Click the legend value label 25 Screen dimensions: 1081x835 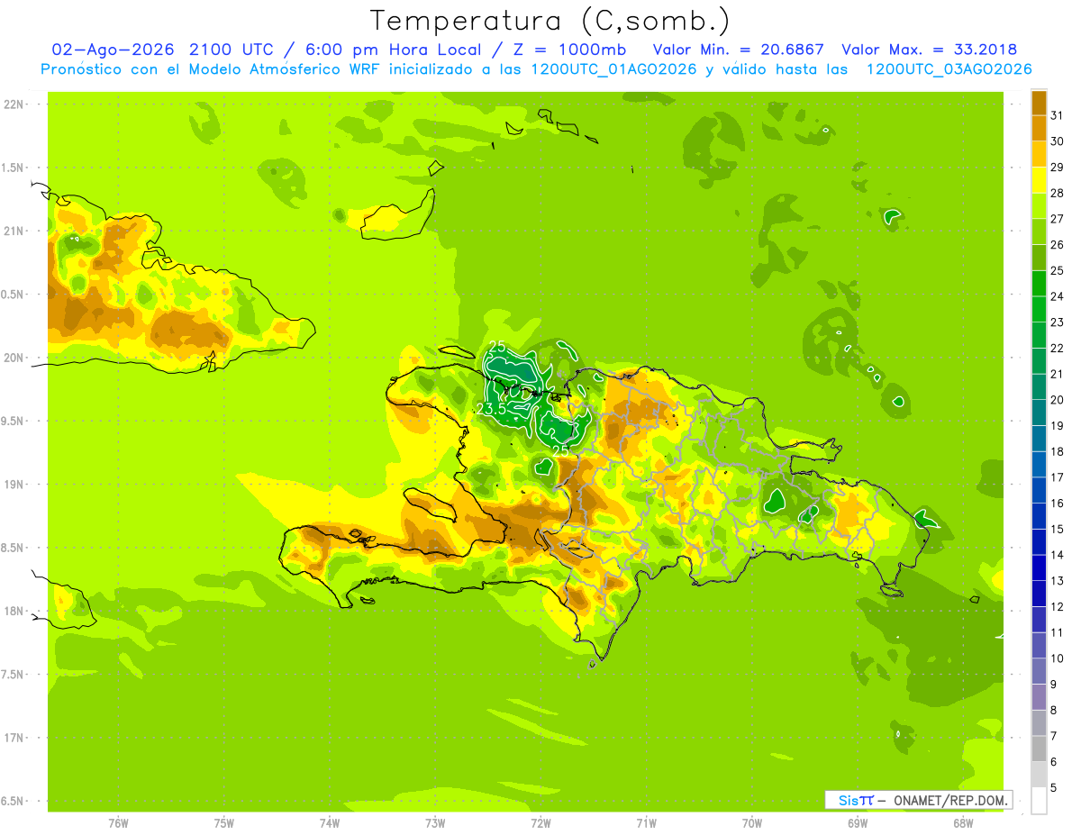coord(1058,270)
